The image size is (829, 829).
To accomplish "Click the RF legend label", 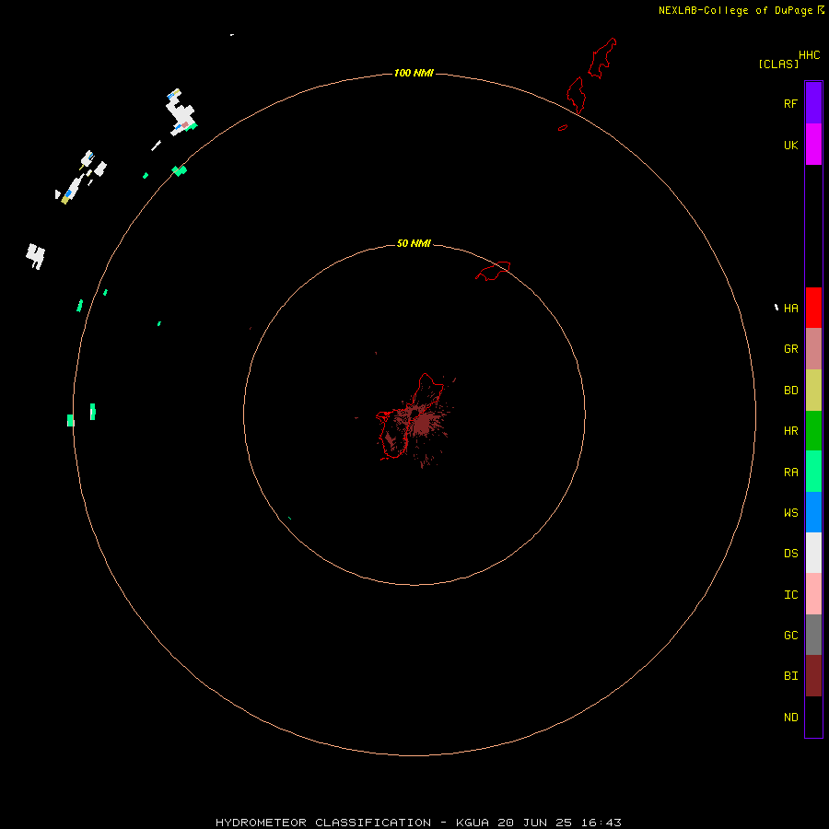I will pyautogui.click(x=790, y=103).
